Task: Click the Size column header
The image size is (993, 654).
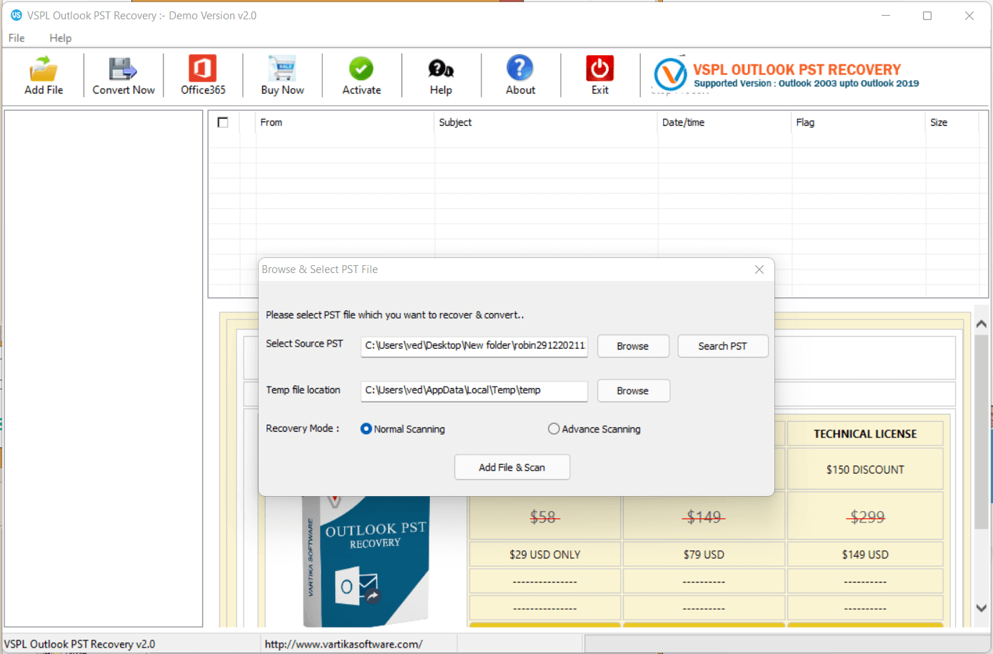Action: click(x=951, y=122)
